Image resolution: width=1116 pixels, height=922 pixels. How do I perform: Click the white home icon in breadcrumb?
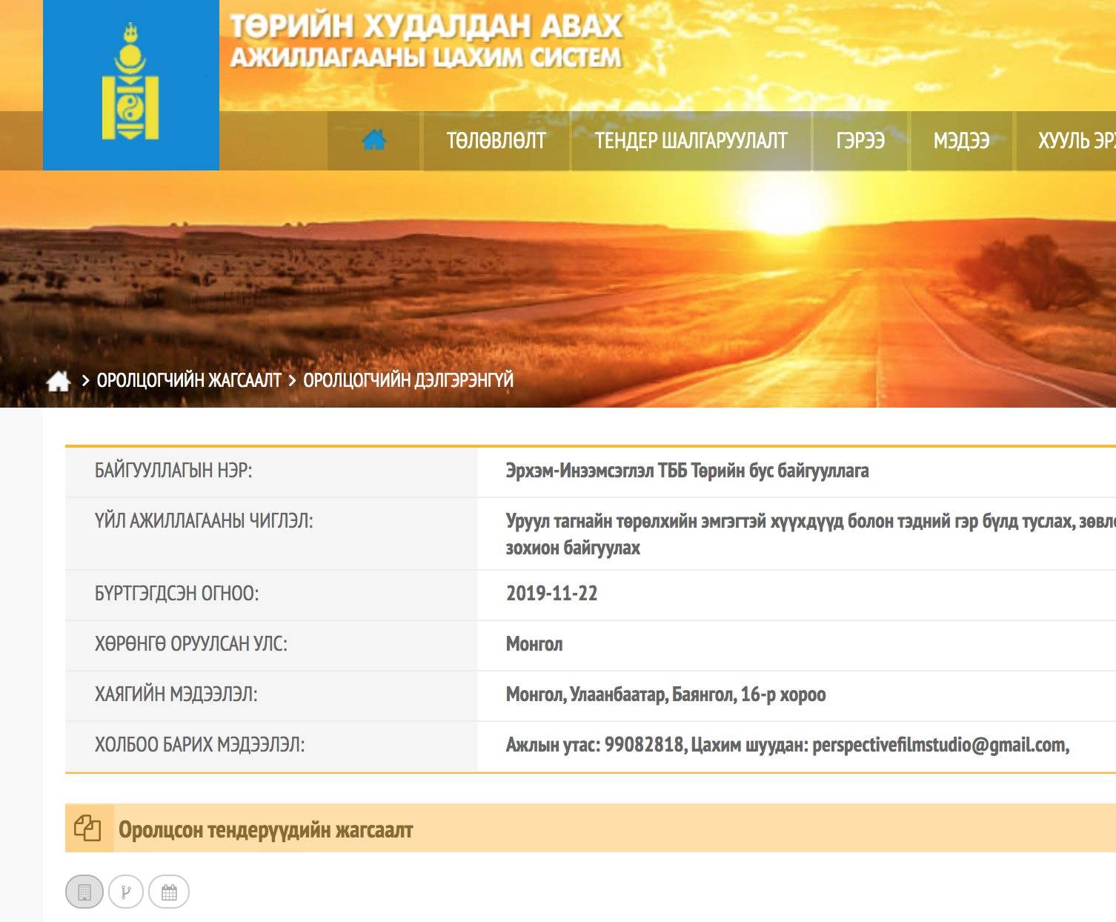59,381
